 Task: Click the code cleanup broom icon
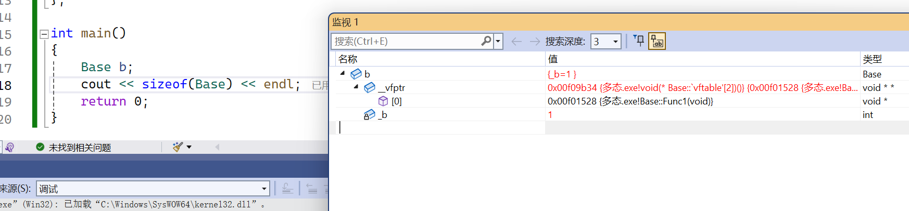point(178,147)
